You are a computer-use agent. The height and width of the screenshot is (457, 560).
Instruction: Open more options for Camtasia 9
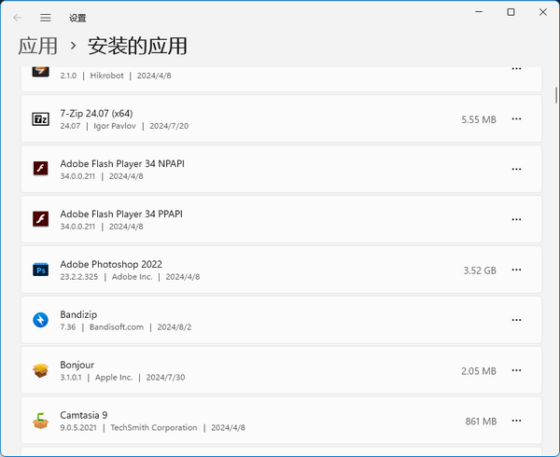coord(516,421)
